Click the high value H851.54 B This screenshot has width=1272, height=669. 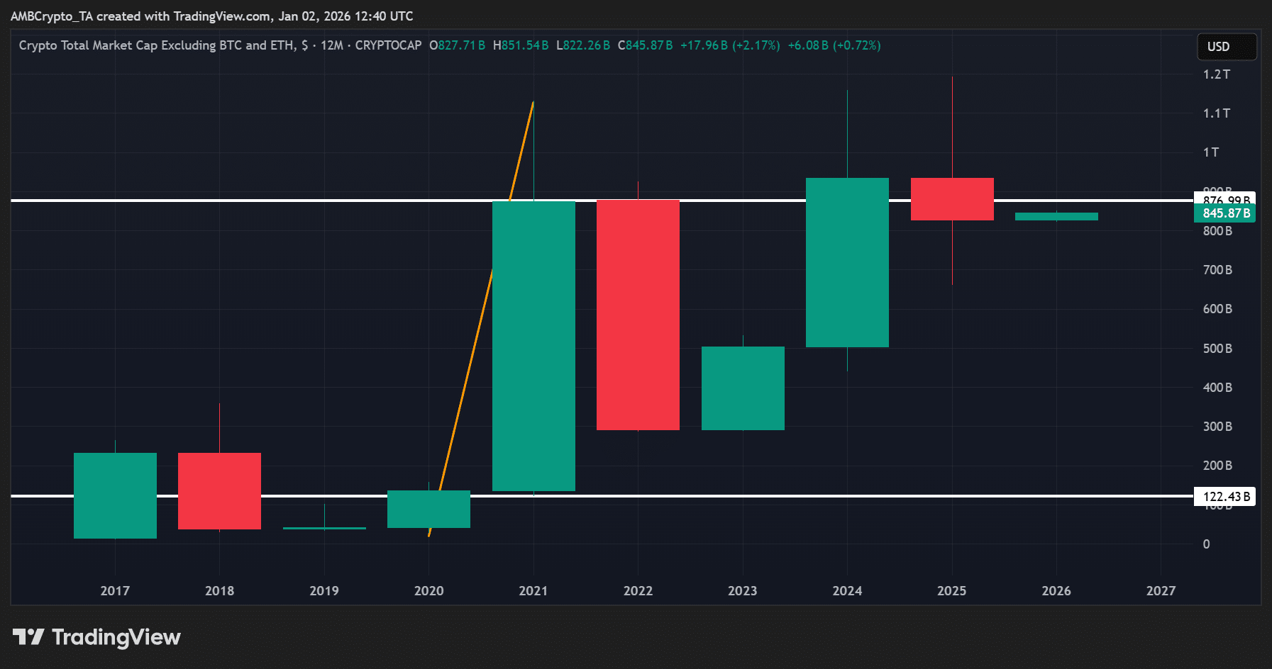click(521, 45)
